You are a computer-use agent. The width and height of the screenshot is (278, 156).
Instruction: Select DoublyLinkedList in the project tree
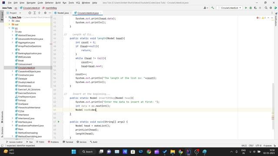(26, 82)
